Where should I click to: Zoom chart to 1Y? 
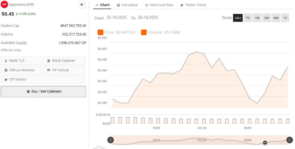pyautogui.click(x=285, y=18)
